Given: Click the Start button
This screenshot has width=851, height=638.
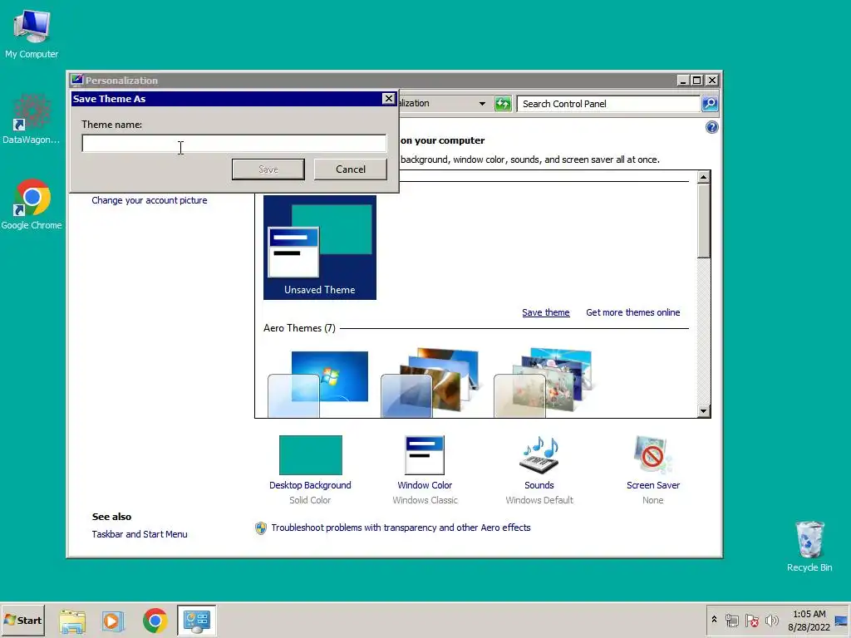Looking at the screenshot, I should [x=22, y=620].
